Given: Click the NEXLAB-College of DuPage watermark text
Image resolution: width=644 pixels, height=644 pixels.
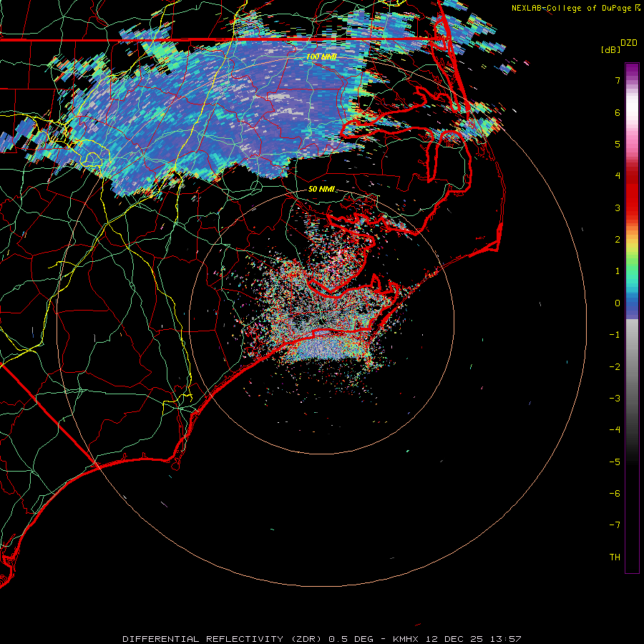Looking at the screenshot, I should point(571,8).
